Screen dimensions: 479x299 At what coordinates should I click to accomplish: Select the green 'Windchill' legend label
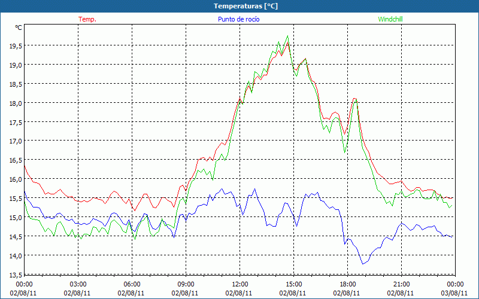click(390, 19)
